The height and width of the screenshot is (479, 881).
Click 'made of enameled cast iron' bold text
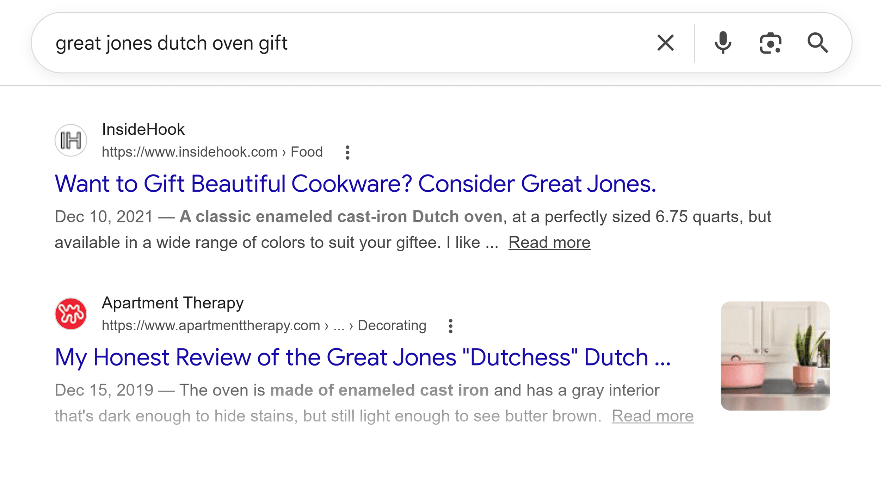pyautogui.click(x=380, y=390)
